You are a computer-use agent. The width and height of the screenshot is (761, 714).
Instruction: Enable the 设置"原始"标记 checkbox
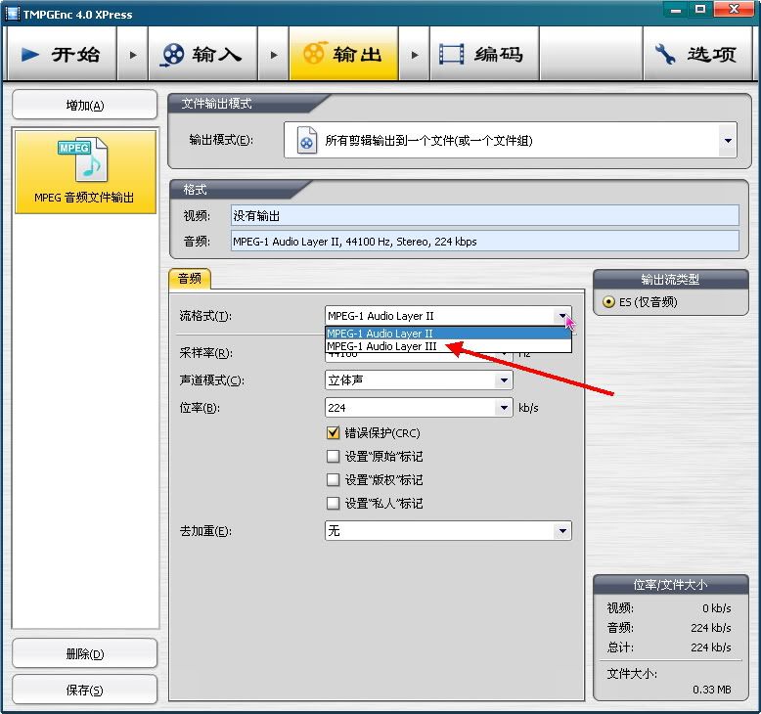pyautogui.click(x=333, y=457)
